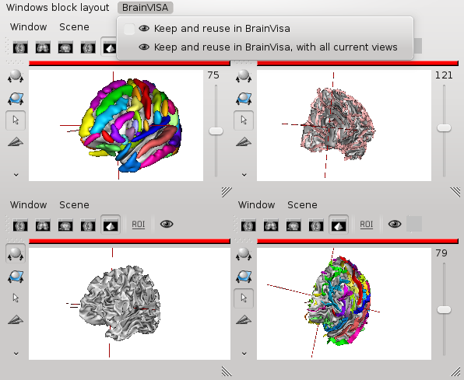464x380 pixels.
Task: Select axial view icon in bottom-left window toolbar
Action: (x=20, y=225)
